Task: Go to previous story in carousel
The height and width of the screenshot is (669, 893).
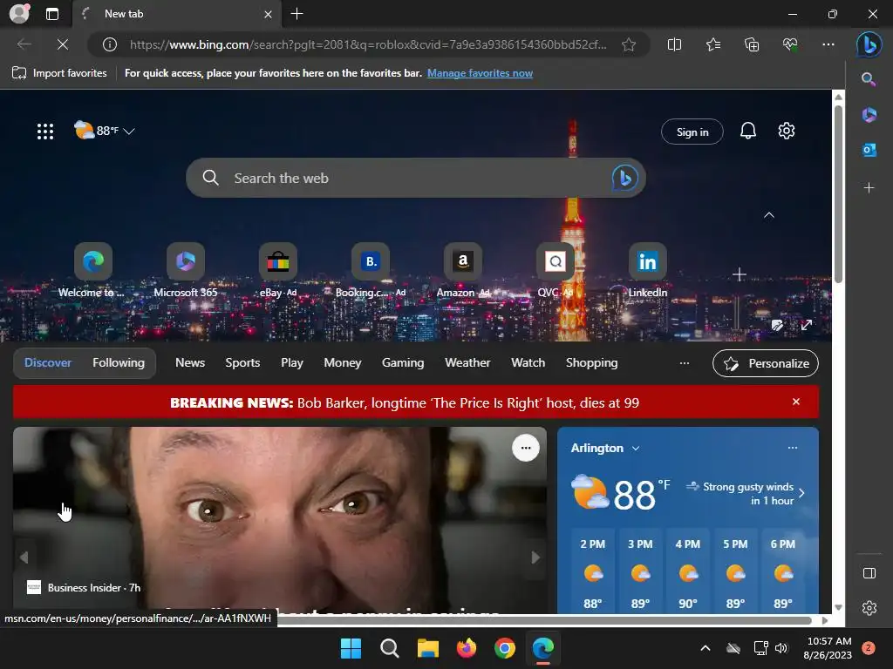Action: (x=24, y=557)
